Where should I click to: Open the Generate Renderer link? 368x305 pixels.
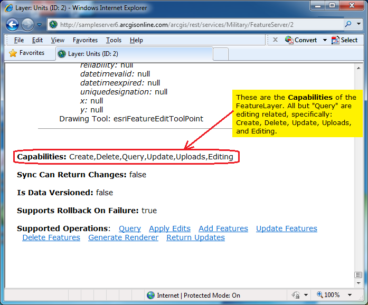pos(123,237)
